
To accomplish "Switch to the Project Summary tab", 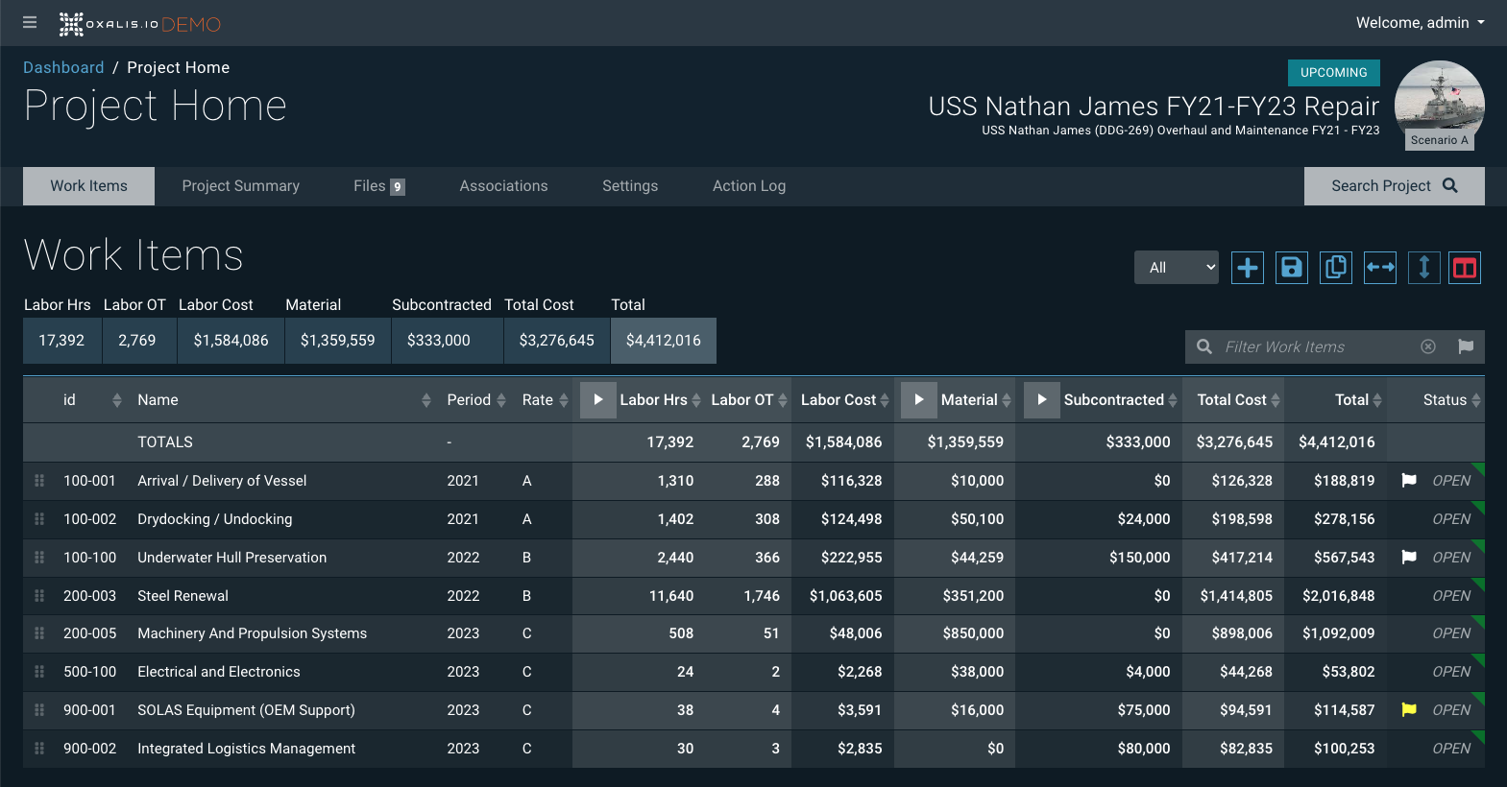I will pos(240,186).
